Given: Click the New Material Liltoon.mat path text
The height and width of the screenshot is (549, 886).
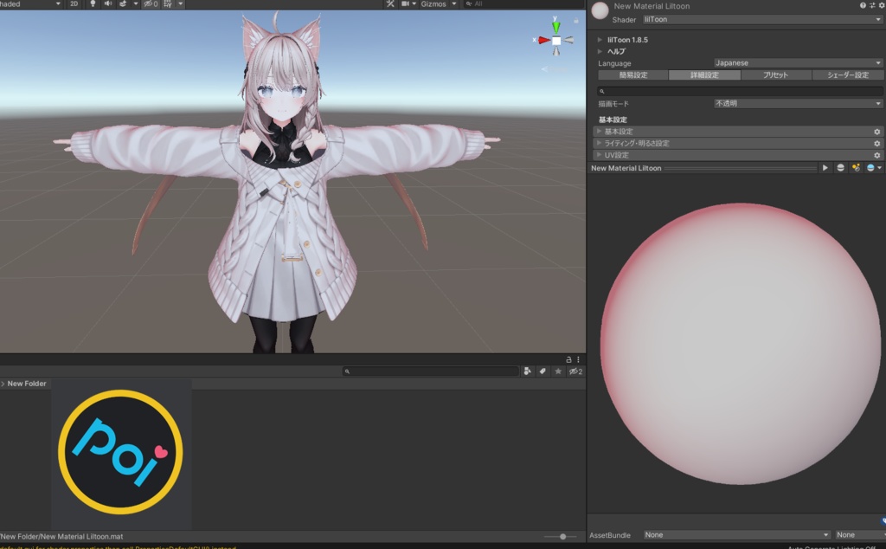Looking at the screenshot, I should pos(61,537).
